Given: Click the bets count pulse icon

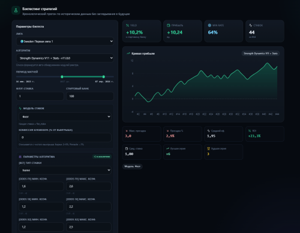Looking at the screenshot, I should click(251, 25).
